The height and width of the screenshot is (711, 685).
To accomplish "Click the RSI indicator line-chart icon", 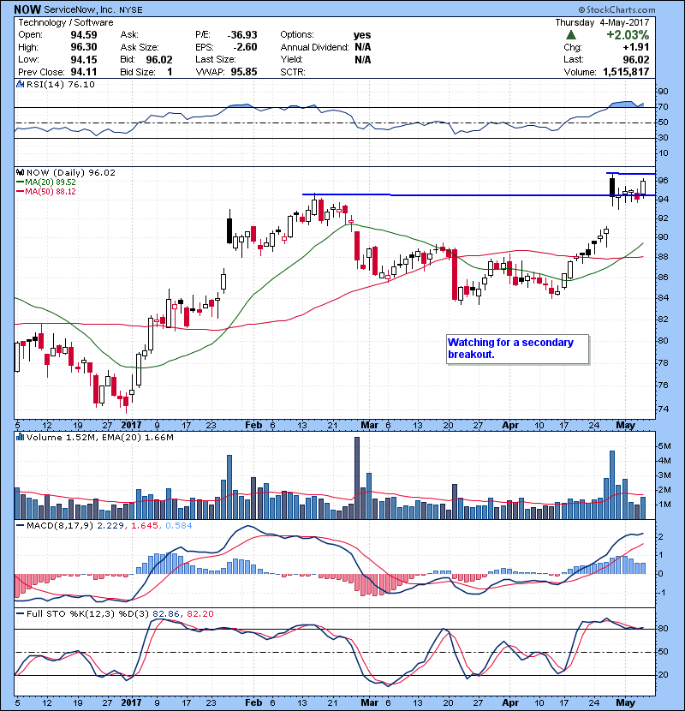I will pyautogui.click(x=20, y=84).
